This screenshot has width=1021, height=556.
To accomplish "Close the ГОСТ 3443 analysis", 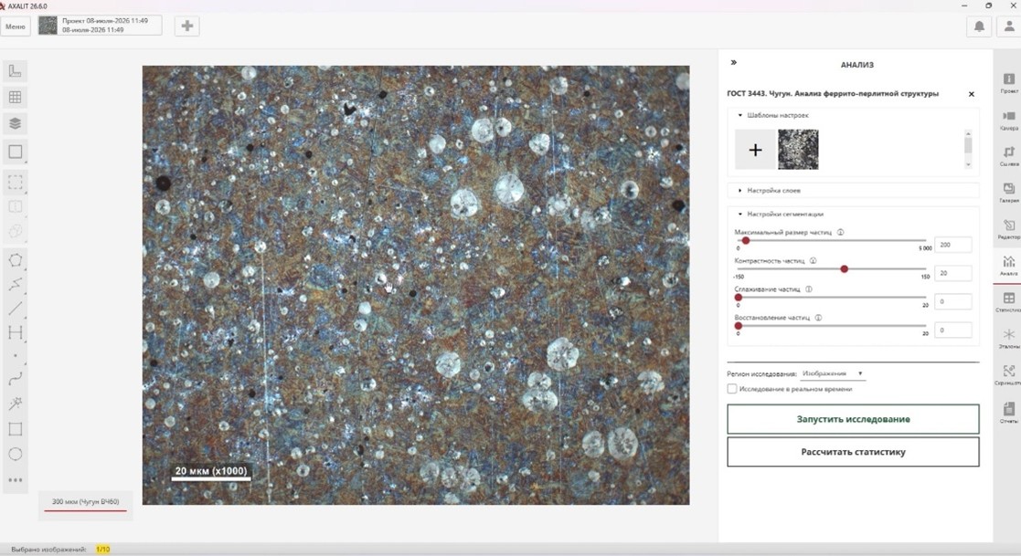I will (x=971, y=94).
